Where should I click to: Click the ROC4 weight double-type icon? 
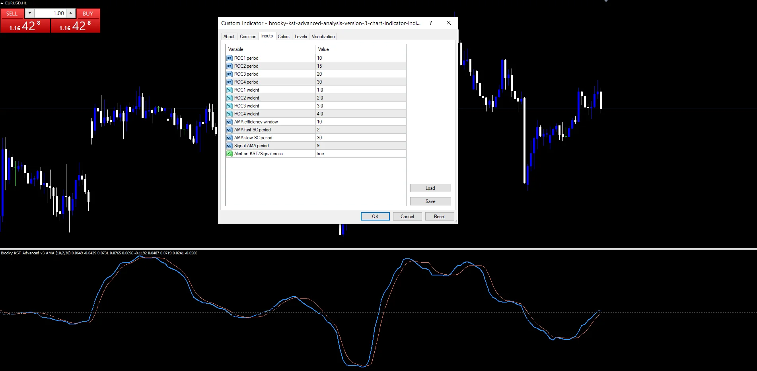coord(229,114)
